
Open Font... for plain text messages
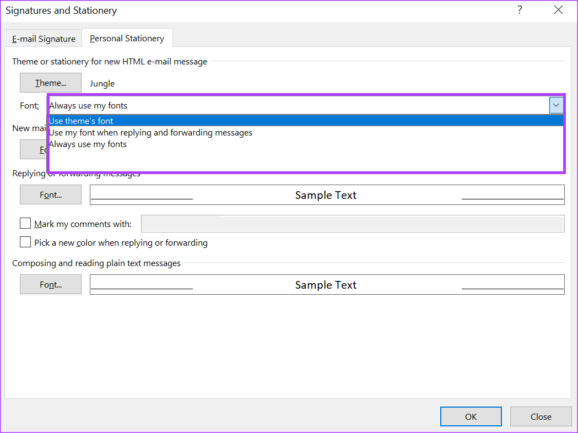(x=51, y=284)
